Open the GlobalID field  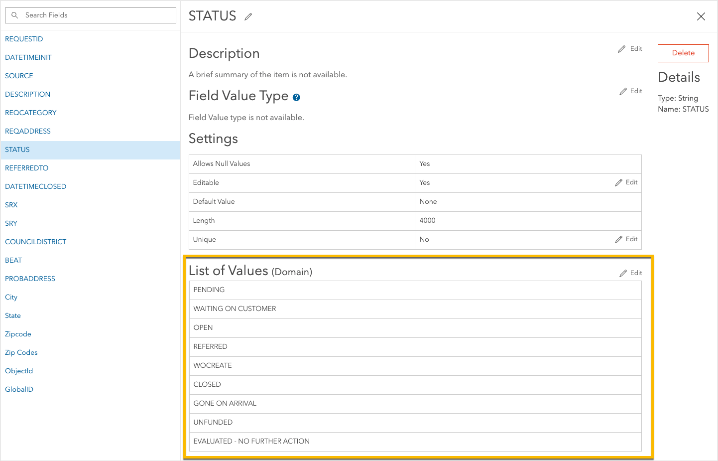pyautogui.click(x=19, y=389)
